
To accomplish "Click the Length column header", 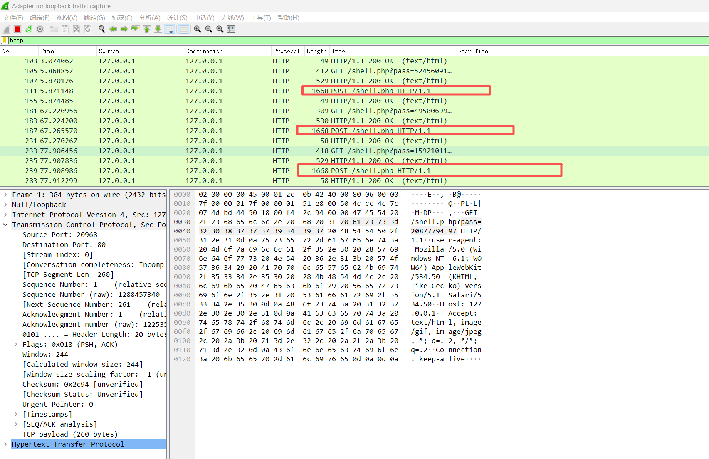I will coord(316,51).
